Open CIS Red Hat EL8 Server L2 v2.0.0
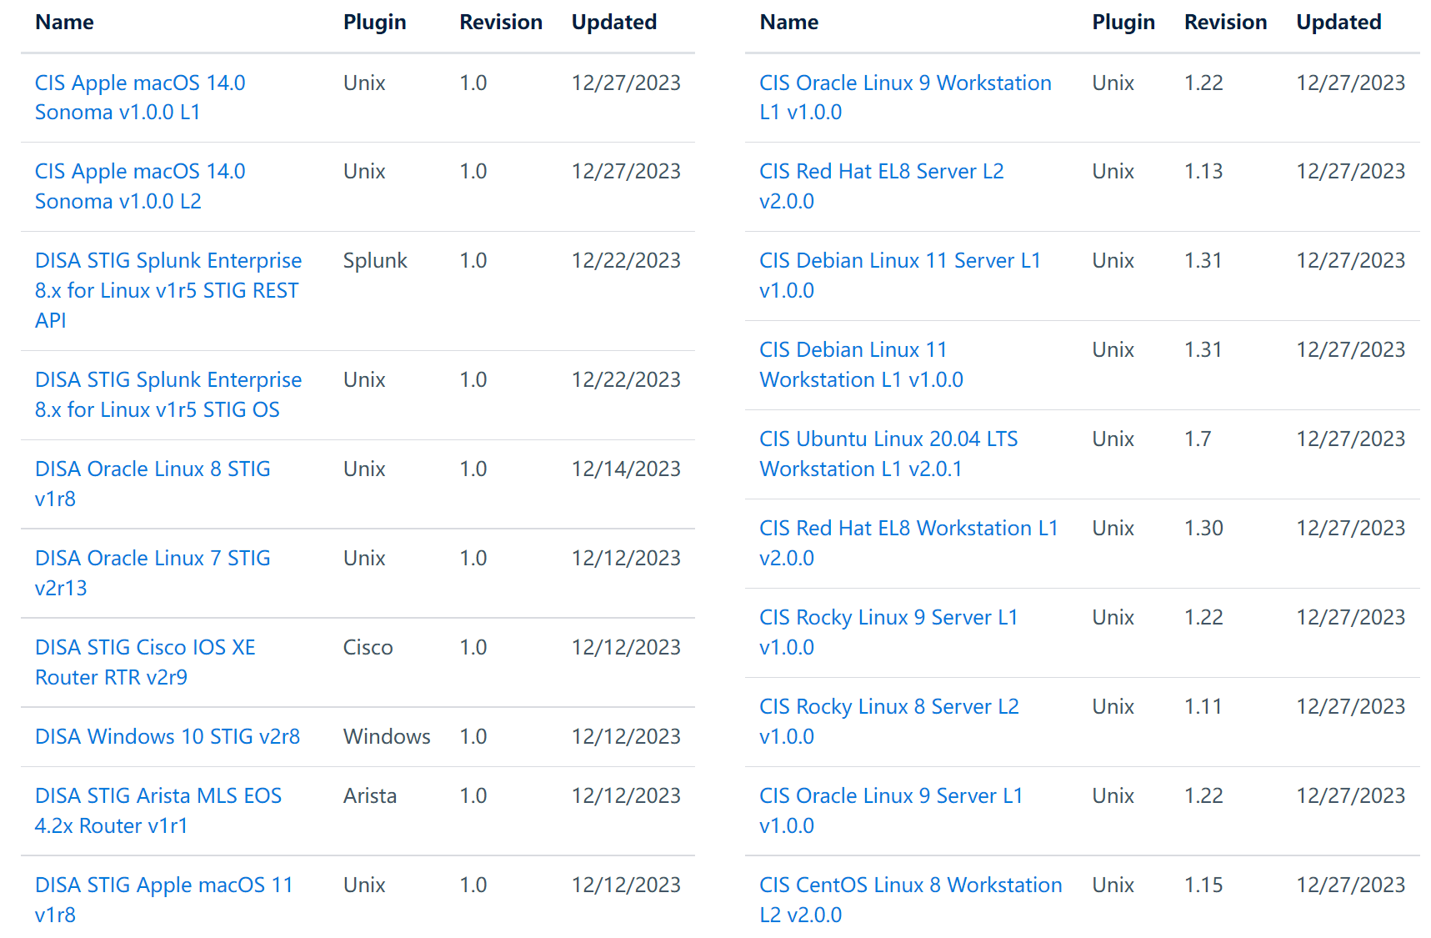This screenshot has height=938, width=1431. [x=882, y=186]
